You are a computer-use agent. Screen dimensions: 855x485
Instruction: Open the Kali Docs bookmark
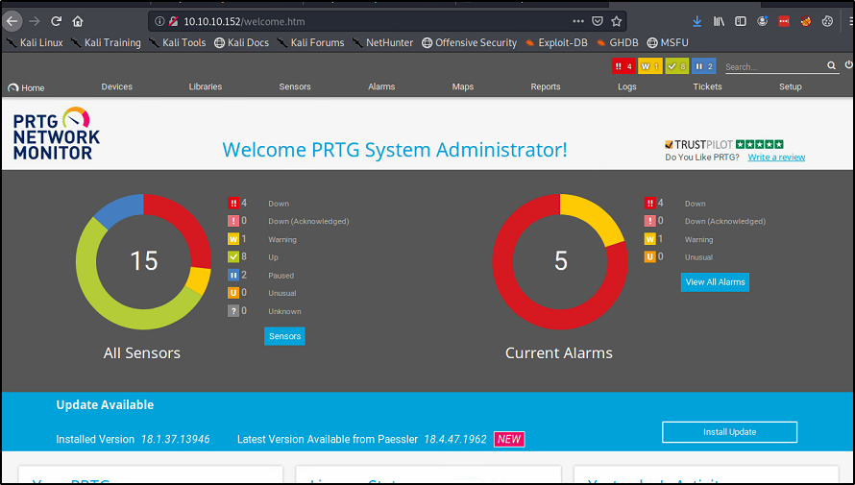pyautogui.click(x=241, y=42)
